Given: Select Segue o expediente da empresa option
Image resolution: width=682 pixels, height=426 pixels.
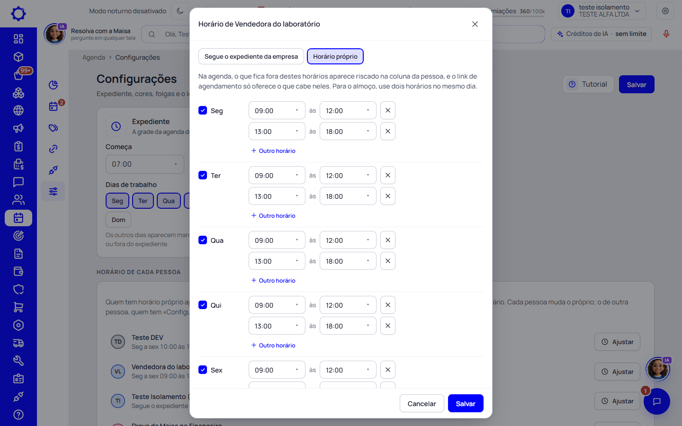Looking at the screenshot, I should [251, 56].
